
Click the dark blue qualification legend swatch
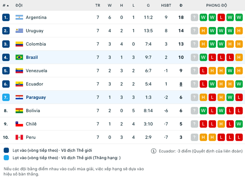click(x=6, y=150)
